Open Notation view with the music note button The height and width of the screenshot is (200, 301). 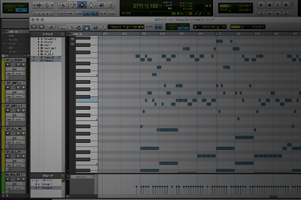51,27
